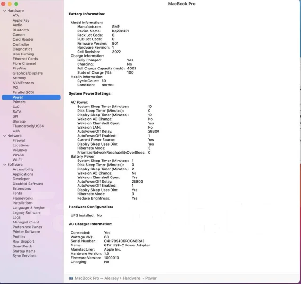Screen dimensions: 301x284
Task: Select Graphics/Displays in sidebar
Action: tap(27, 73)
